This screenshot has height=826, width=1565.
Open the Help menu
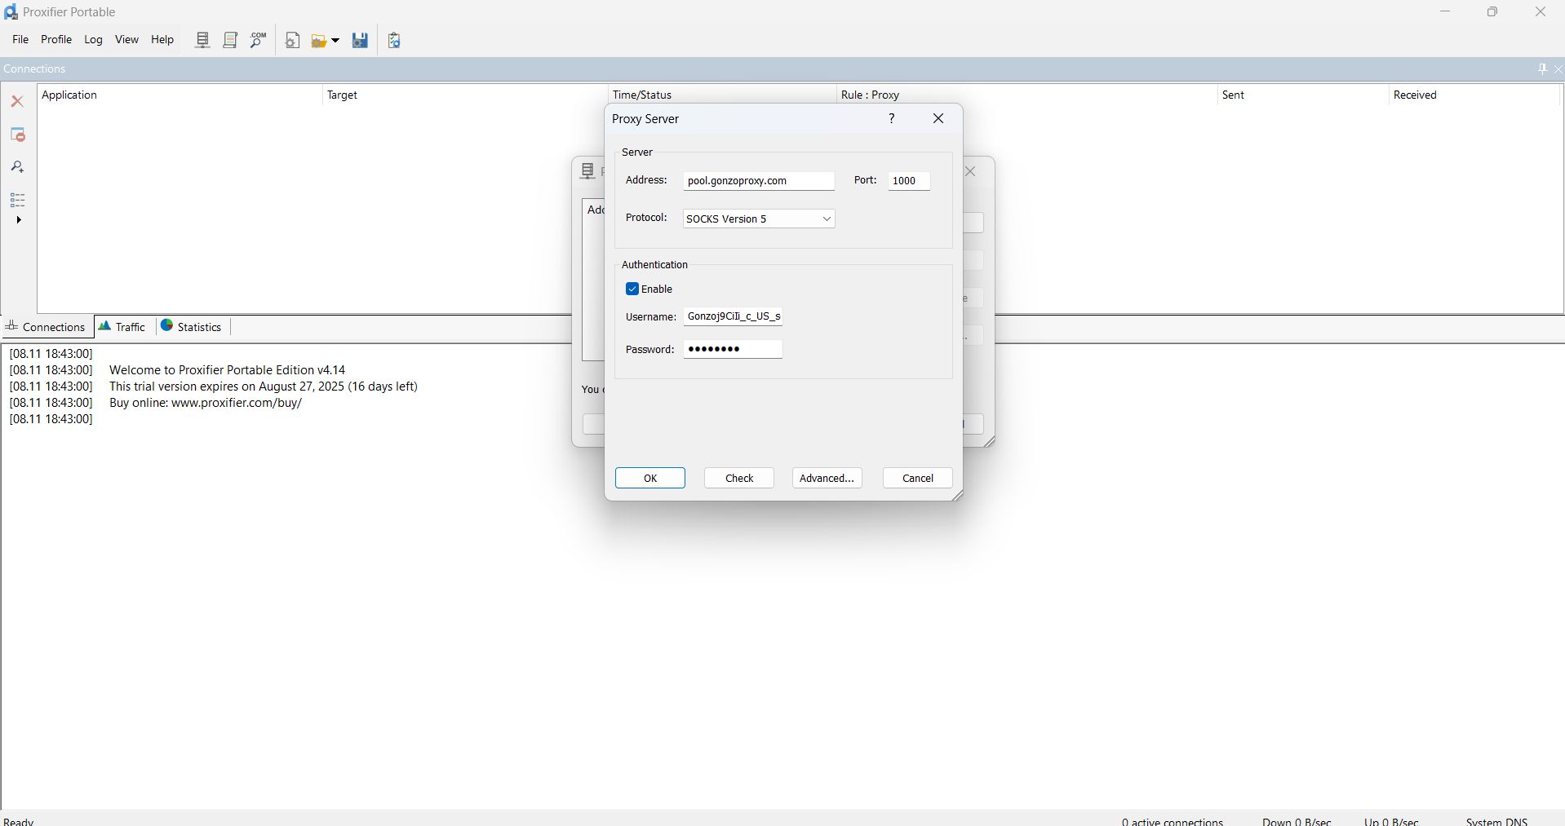click(x=162, y=39)
